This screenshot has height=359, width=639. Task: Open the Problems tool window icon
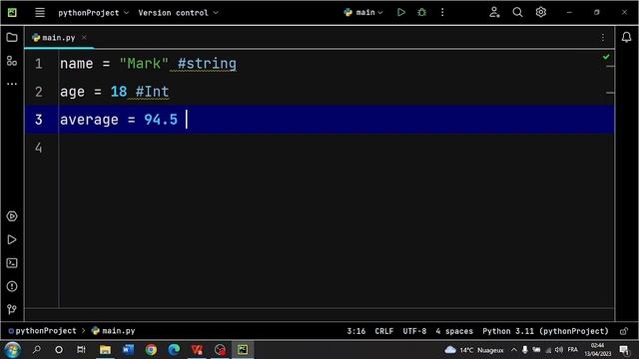coord(12,286)
